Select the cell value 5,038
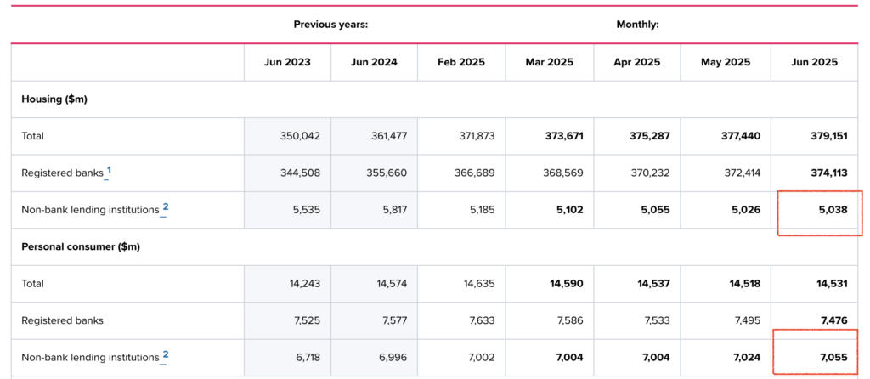The height and width of the screenshot is (379, 870). pyautogui.click(x=834, y=210)
